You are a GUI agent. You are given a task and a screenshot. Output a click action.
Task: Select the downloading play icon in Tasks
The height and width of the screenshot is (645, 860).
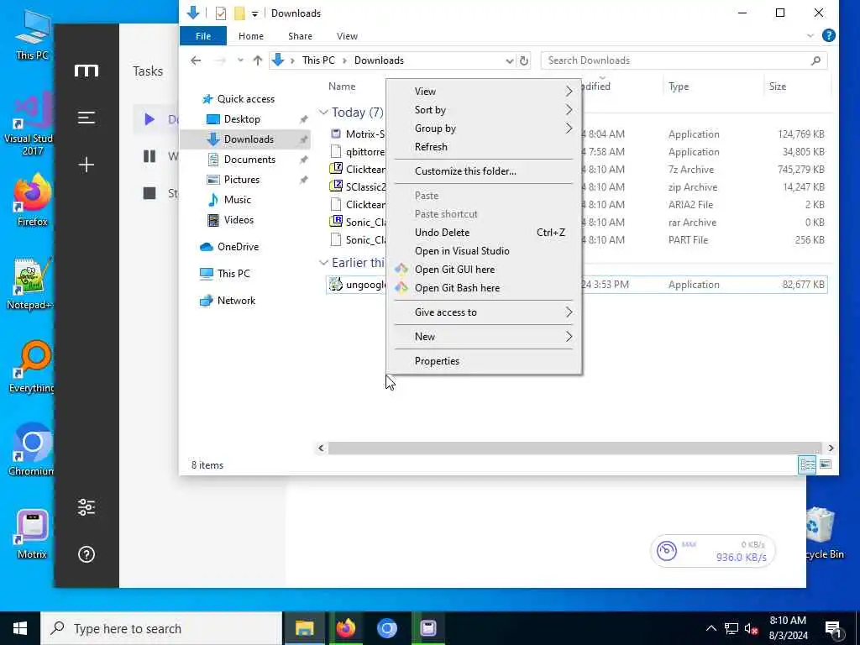[149, 119]
